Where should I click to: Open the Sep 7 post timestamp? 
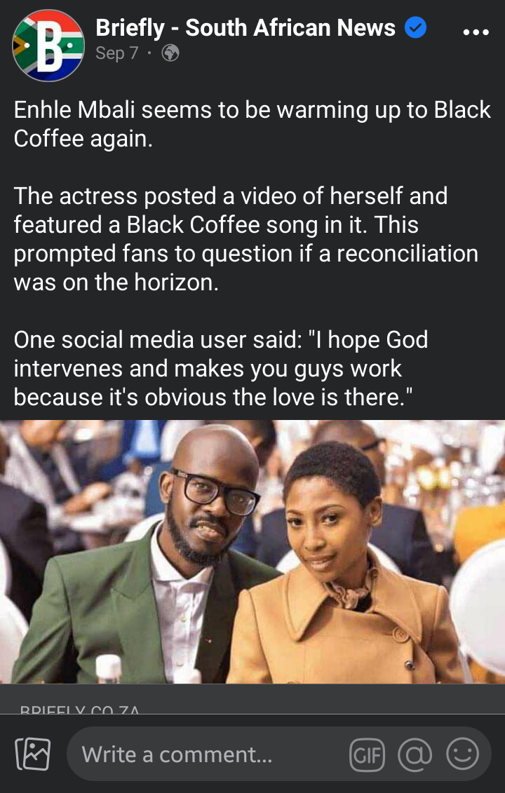117,53
